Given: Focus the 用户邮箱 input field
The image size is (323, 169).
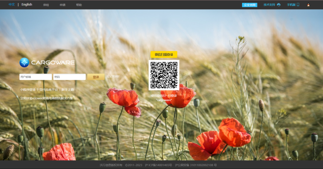Looking at the screenshot, I should click(x=36, y=77).
